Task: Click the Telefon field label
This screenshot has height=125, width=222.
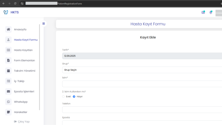Action: coord(66,104)
